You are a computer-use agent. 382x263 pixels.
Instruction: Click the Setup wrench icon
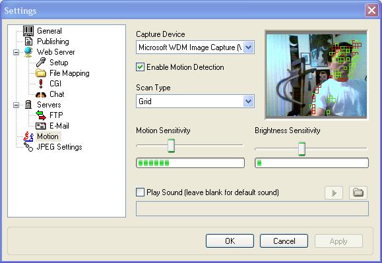(x=41, y=62)
